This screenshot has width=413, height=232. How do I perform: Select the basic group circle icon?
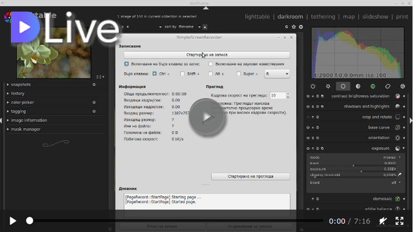(343, 86)
